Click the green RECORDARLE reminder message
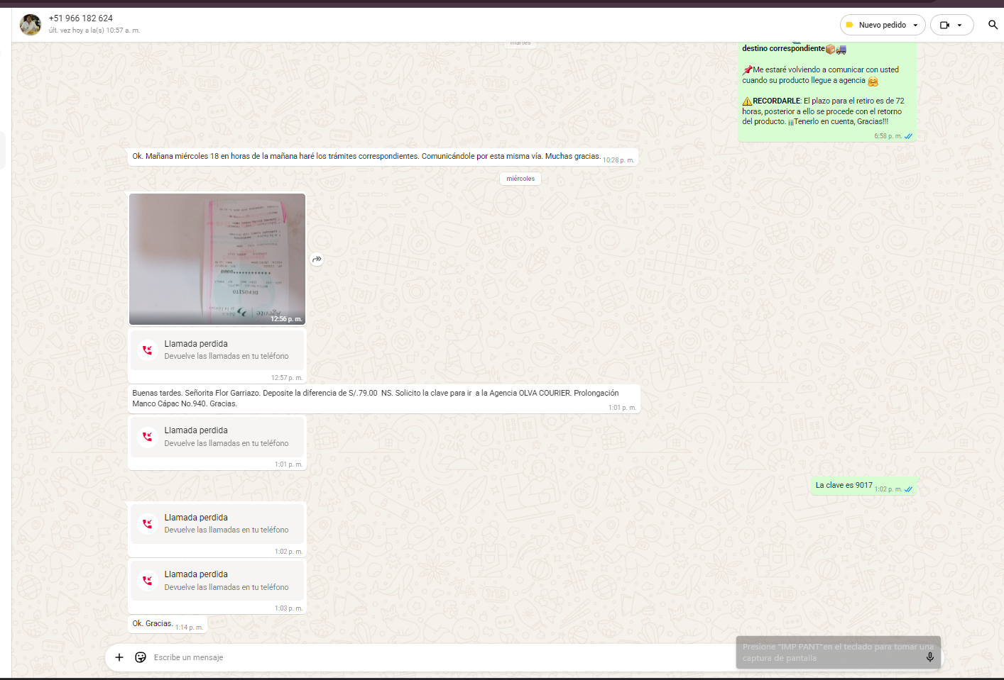Screen dimensions: 1004x680 (823, 111)
